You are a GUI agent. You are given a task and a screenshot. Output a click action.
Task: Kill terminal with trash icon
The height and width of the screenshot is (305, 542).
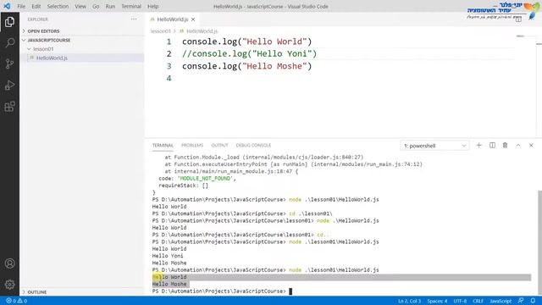pyautogui.click(x=505, y=146)
